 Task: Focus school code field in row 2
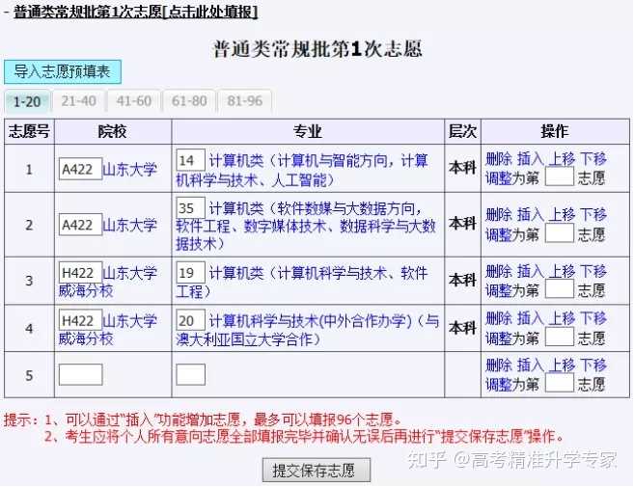(x=80, y=225)
